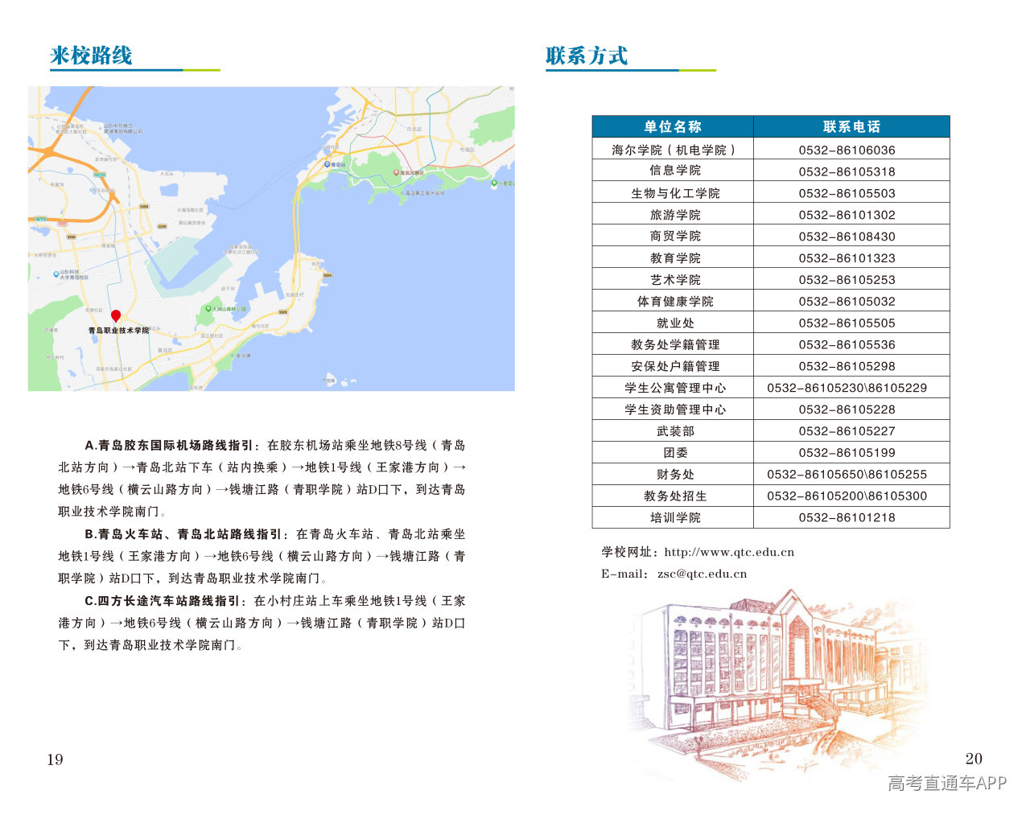Click phone number 0532-86101323

pos(847,258)
